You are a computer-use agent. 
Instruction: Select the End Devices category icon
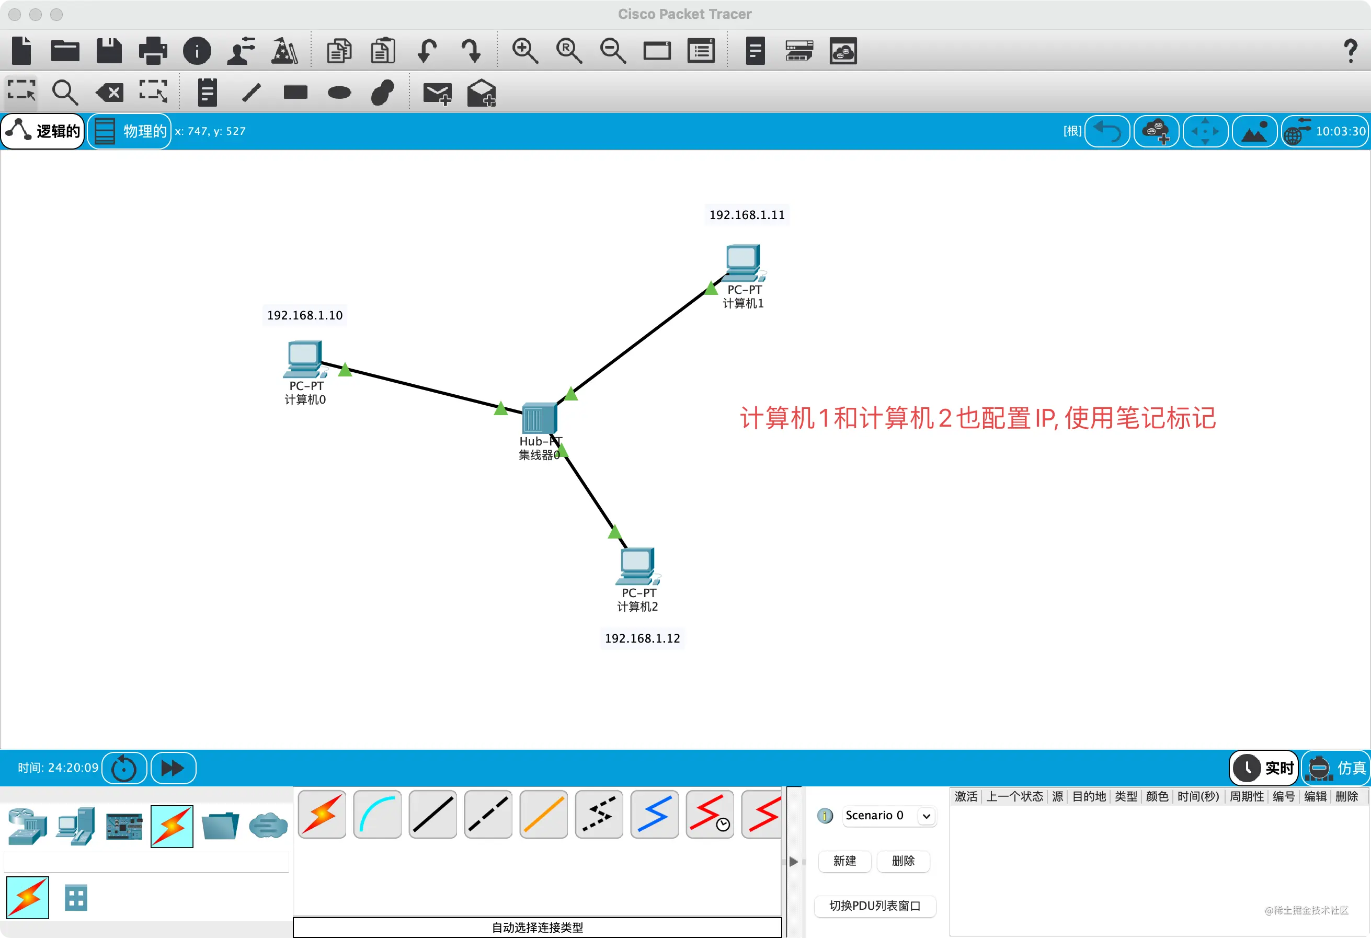coord(75,826)
